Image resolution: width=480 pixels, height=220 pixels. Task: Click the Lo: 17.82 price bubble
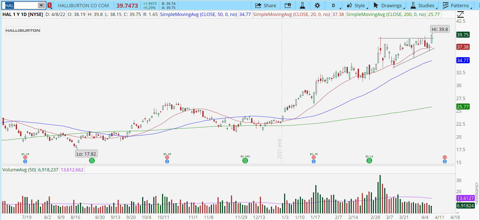(x=86, y=154)
